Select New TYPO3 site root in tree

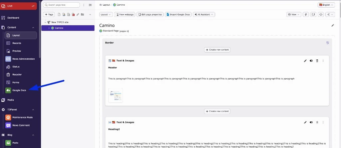point(60,22)
